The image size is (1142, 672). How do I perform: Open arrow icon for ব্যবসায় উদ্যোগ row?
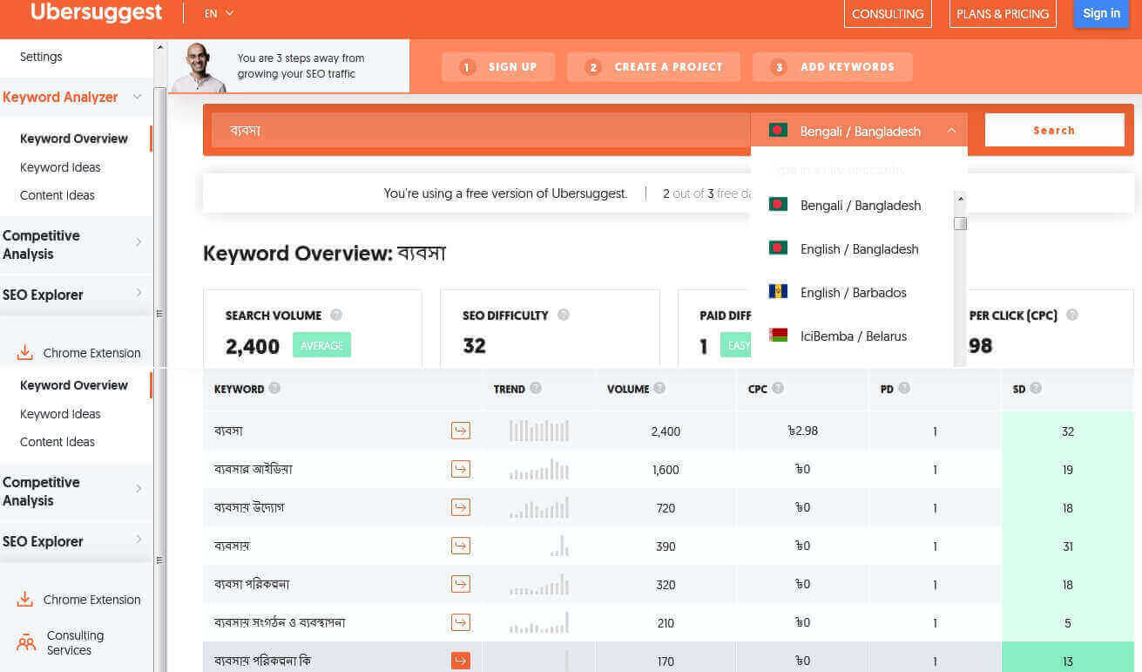[461, 507]
